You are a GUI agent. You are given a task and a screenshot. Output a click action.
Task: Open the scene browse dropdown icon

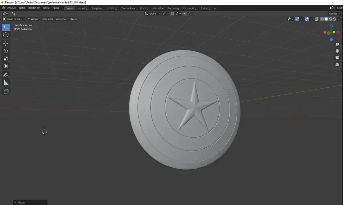332,8
